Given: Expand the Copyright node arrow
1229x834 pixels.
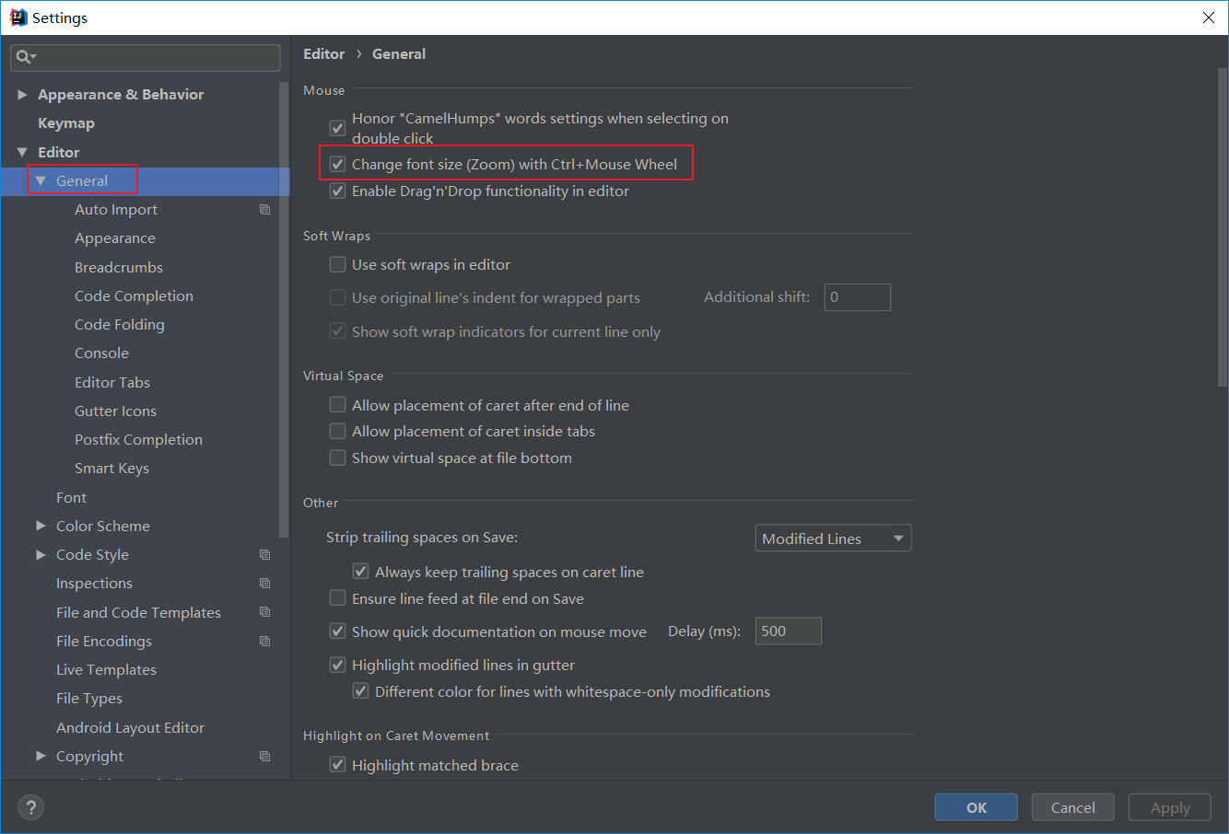Looking at the screenshot, I should 41,757.
